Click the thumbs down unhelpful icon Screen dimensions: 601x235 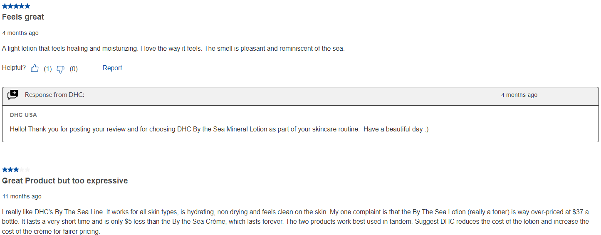pyautogui.click(x=60, y=69)
